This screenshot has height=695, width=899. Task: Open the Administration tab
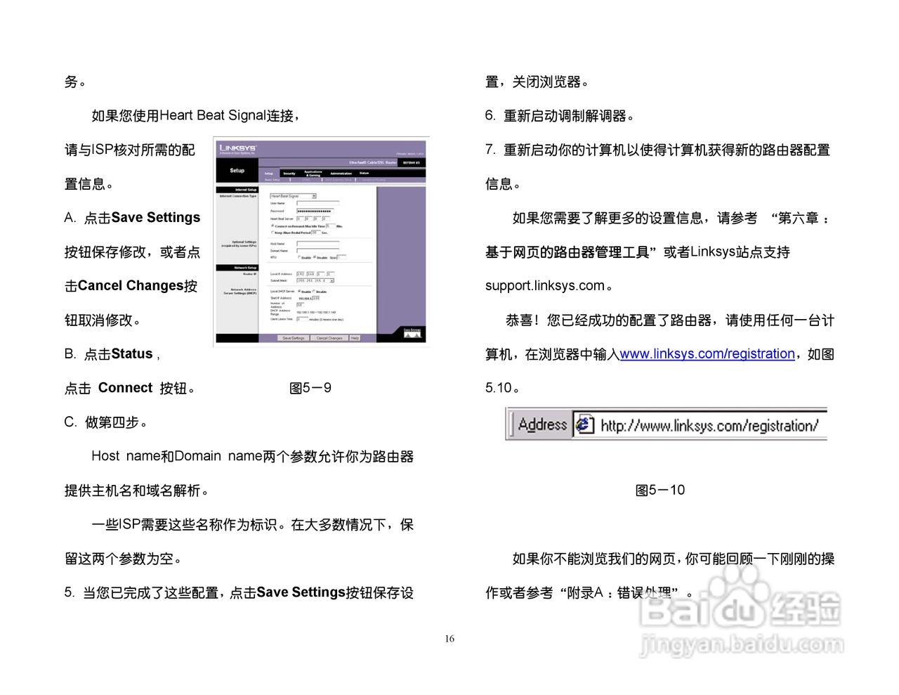pos(341,173)
